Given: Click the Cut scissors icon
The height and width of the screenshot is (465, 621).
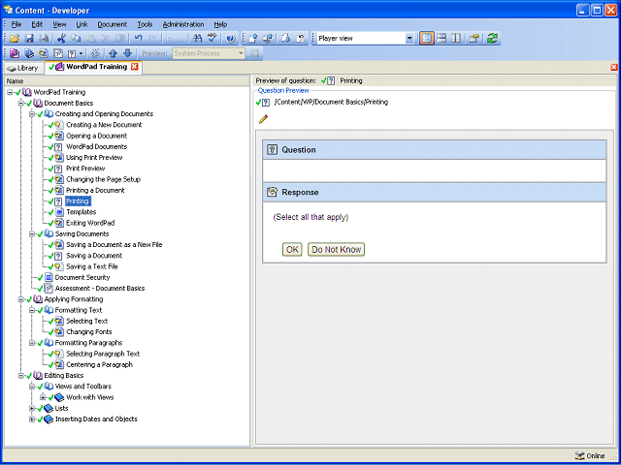Looking at the screenshot, I should (61, 39).
